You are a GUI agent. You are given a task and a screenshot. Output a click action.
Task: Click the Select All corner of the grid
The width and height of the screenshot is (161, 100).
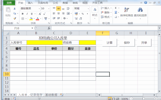(x=7, y=33)
